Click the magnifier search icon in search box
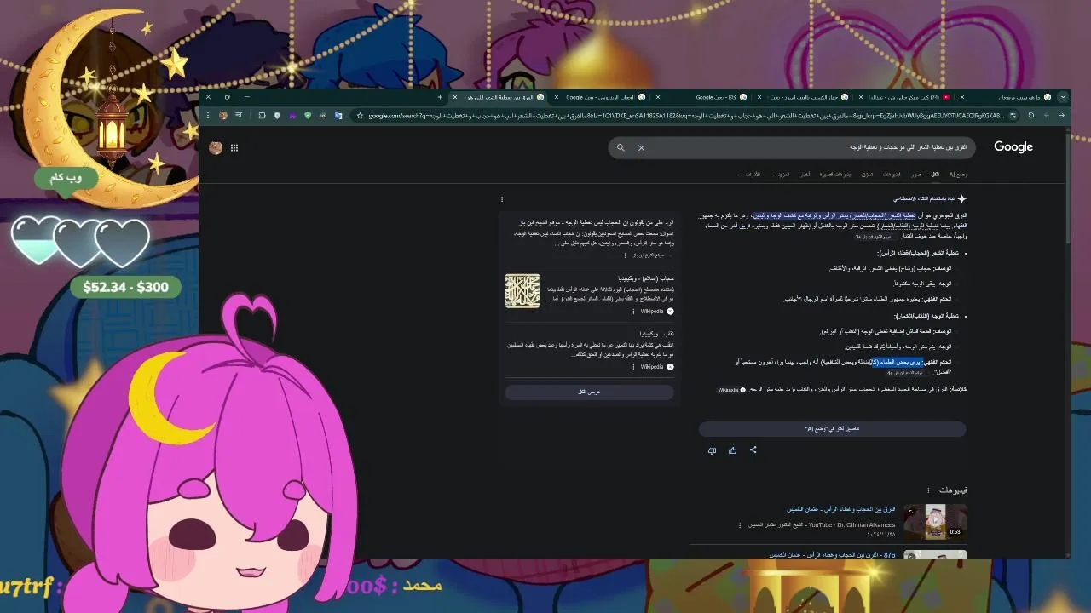This screenshot has height=613, width=1091. pos(621,147)
